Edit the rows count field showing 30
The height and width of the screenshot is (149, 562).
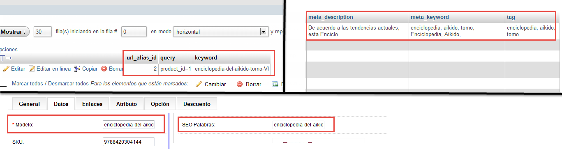click(x=43, y=32)
